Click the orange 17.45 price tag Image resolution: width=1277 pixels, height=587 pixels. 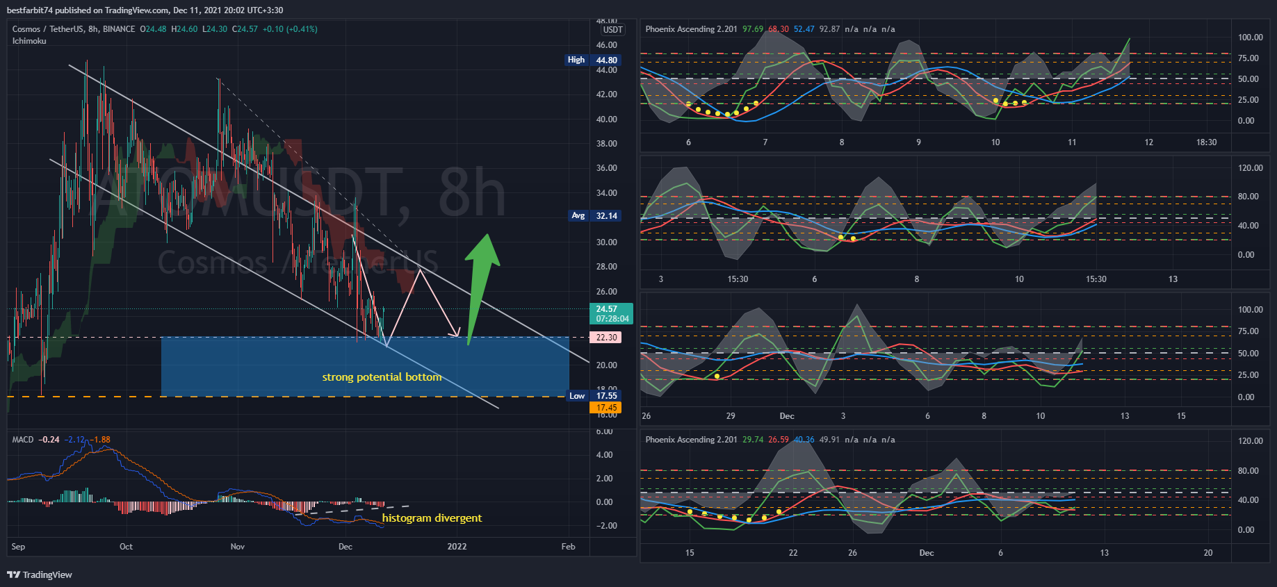point(606,408)
